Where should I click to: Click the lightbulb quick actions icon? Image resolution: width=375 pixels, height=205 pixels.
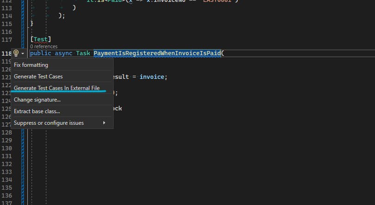tap(16, 53)
